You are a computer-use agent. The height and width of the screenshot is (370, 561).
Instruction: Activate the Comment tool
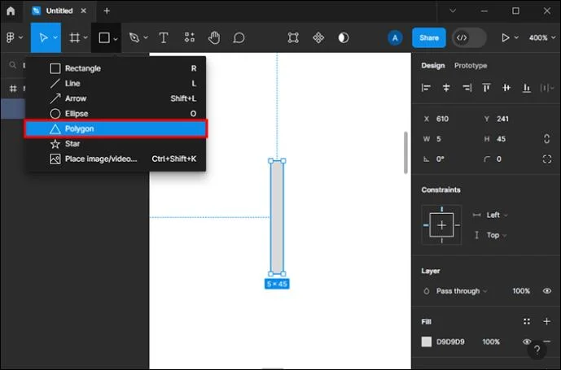click(239, 37)
